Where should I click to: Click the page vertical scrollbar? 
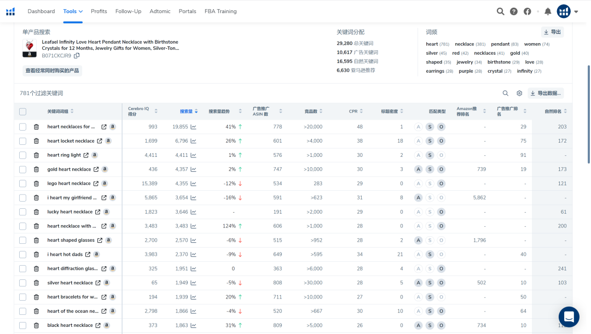coord(588,114)
